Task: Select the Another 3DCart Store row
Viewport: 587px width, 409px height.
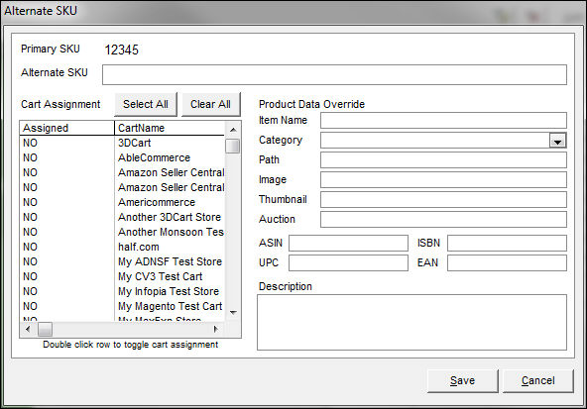Action: pyautogui.click(x=122, y=217)
